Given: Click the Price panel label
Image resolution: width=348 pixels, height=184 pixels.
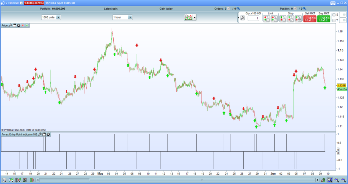Looking at the screenshot, I should point(5,25).
